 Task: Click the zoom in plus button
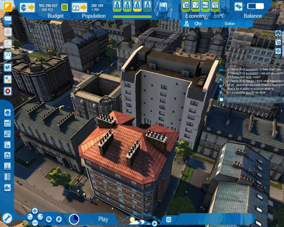[35, 211]
